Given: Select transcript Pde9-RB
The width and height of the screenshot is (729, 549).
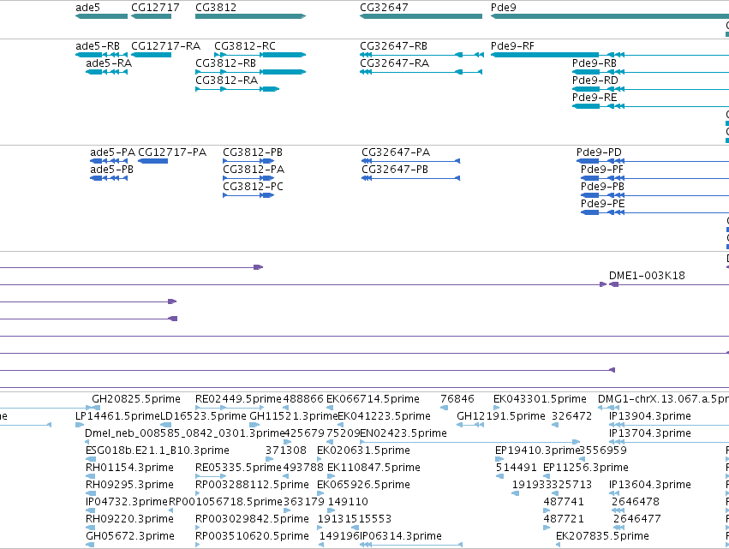Looking at the screenshot, I should click(650, 72).
